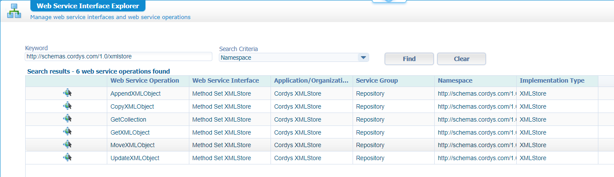
Task: Click the icon in the MoveXMLObject row
Action: tap(67, 145)
